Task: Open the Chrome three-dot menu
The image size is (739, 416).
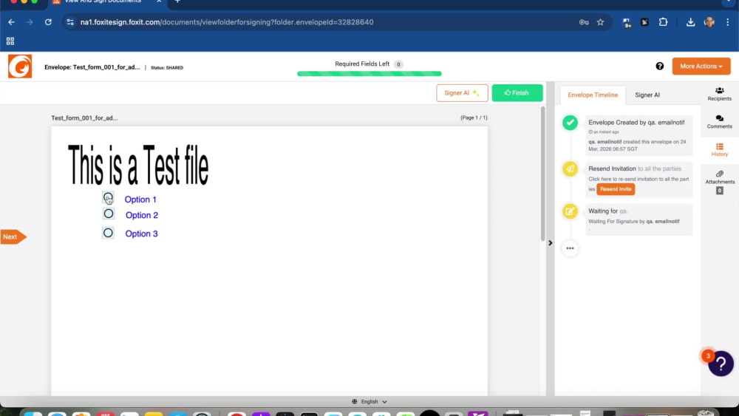Action: tap(727, 22)
